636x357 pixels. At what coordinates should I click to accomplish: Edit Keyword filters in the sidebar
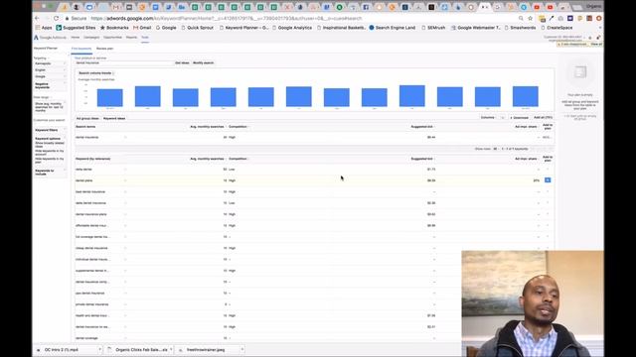pyautogui.click(x=50, y=130)
